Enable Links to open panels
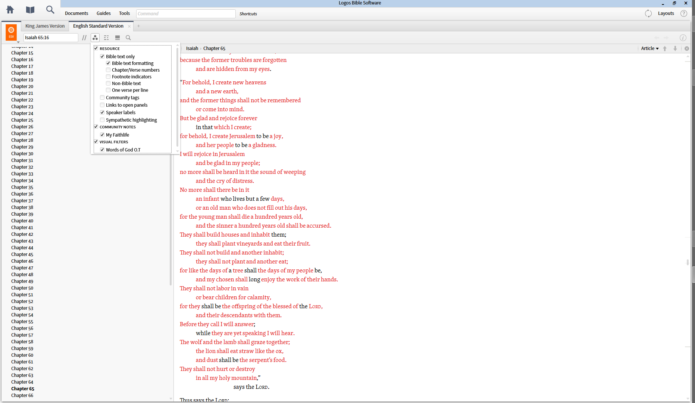The image size is (695, 403). pyautogui.click(x=102, y=105)
